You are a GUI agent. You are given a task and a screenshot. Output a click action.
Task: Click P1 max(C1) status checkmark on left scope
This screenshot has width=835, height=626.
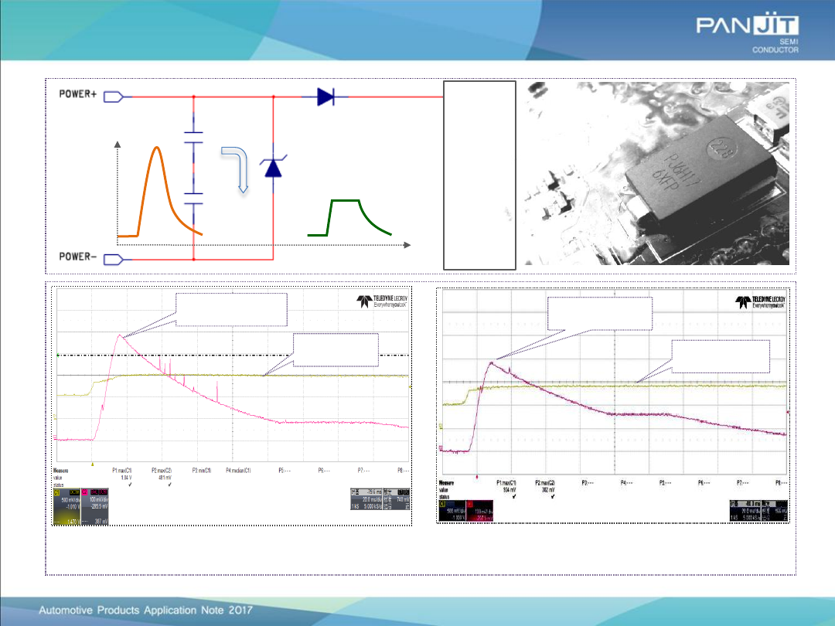[129, 485]
